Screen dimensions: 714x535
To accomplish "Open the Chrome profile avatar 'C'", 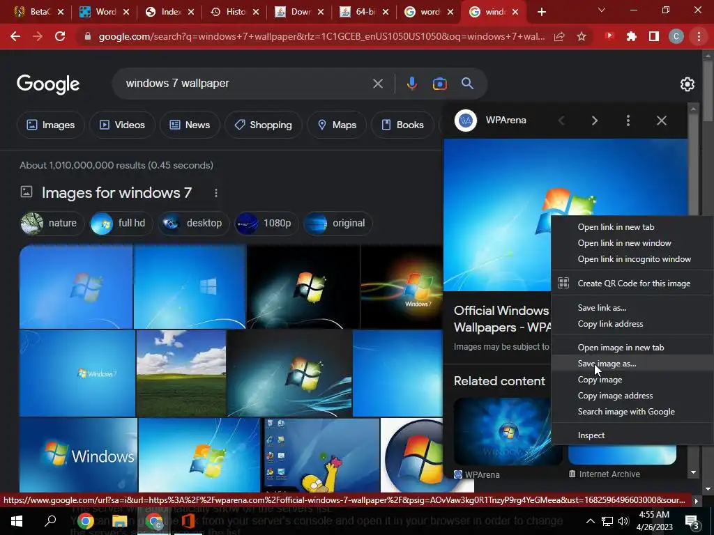I will (676, 36).
